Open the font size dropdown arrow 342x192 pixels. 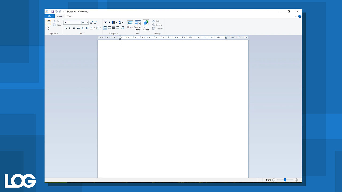pyautogui.click(x=87, y=22)
